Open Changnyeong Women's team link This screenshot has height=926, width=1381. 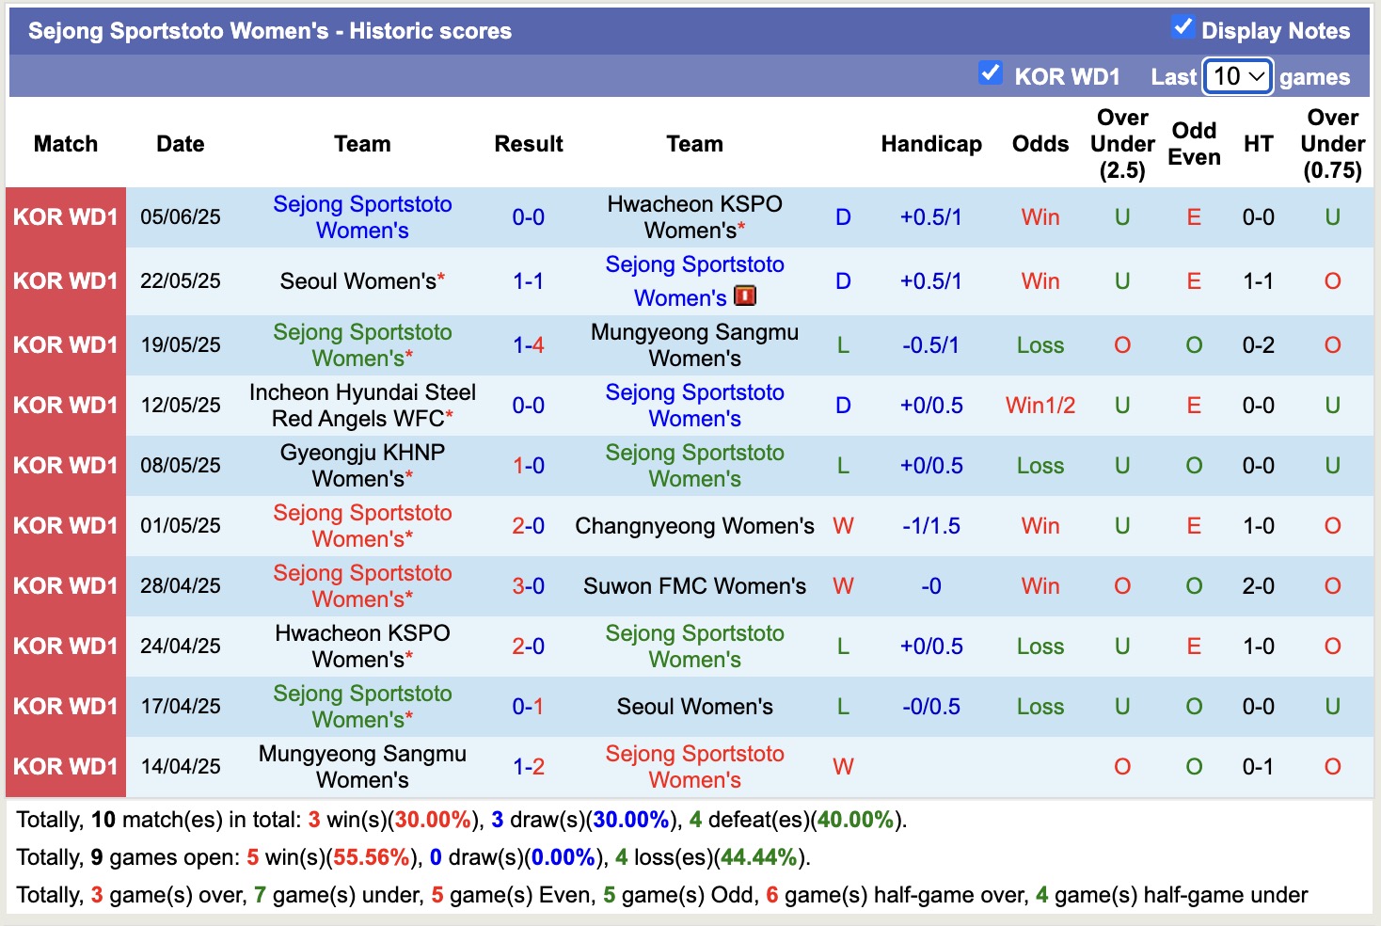694,526
